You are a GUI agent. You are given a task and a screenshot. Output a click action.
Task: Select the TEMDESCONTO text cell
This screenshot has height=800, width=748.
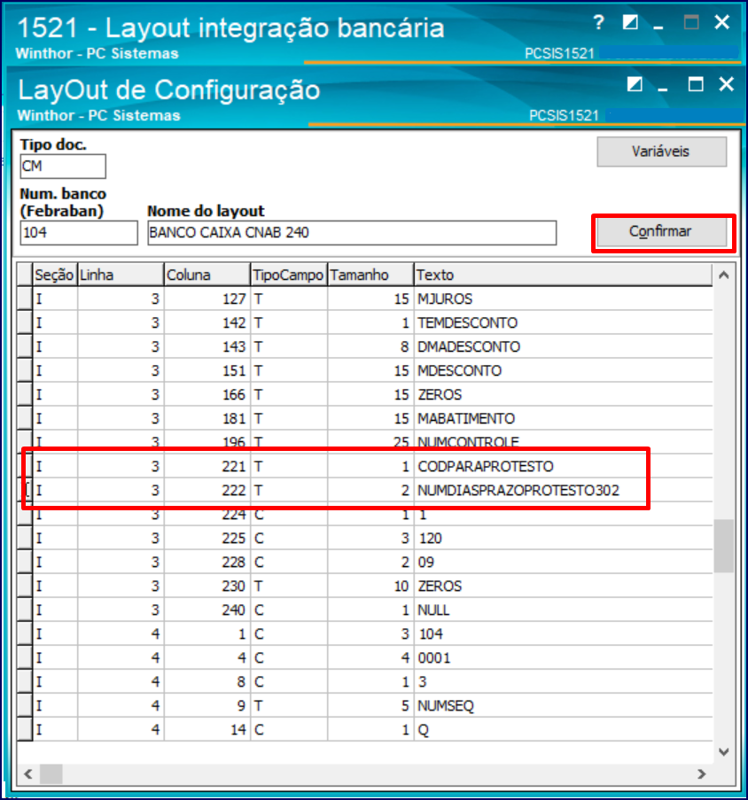(x=564, y=323)
